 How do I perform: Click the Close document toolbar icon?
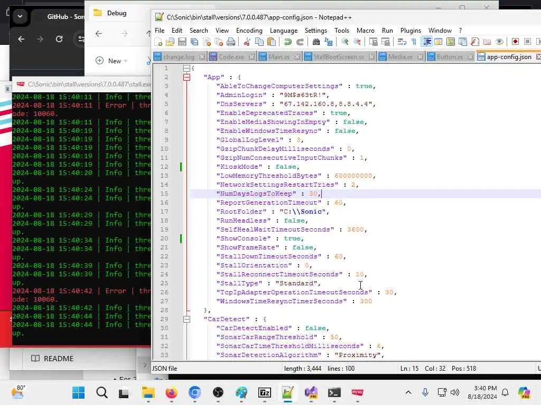[207, 42]
